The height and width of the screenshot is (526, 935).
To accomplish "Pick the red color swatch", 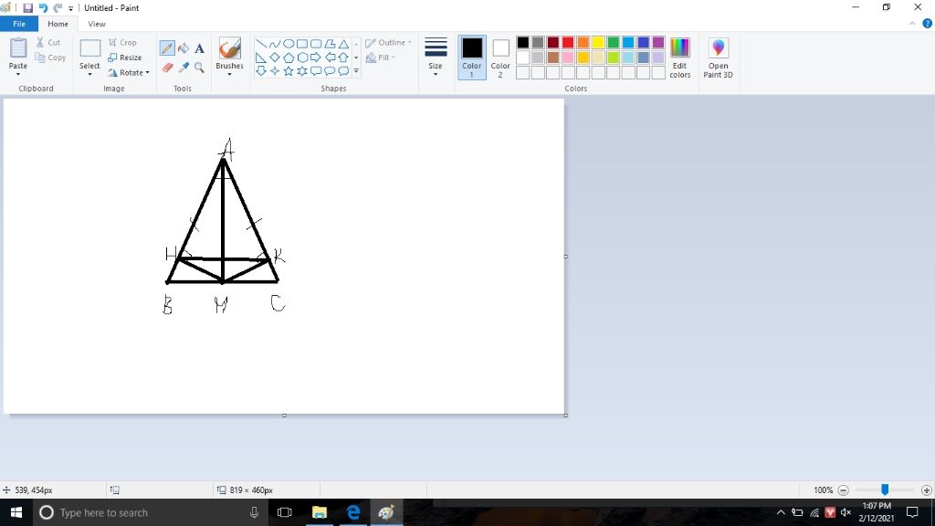I will tap(568, 42).
